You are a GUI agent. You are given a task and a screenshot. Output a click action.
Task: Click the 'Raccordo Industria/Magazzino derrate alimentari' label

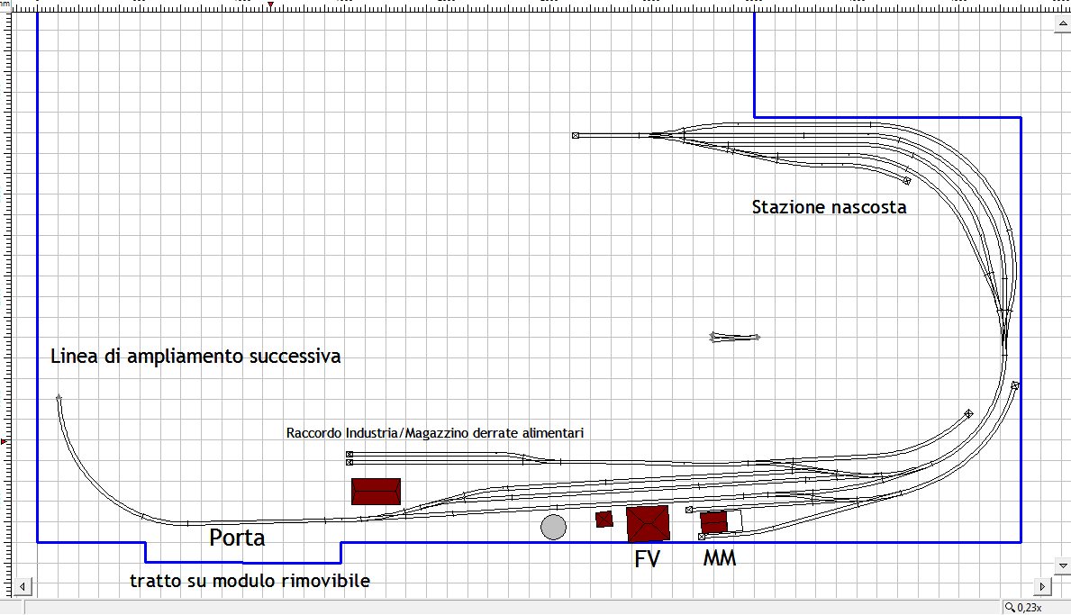(x=435, y=433)
